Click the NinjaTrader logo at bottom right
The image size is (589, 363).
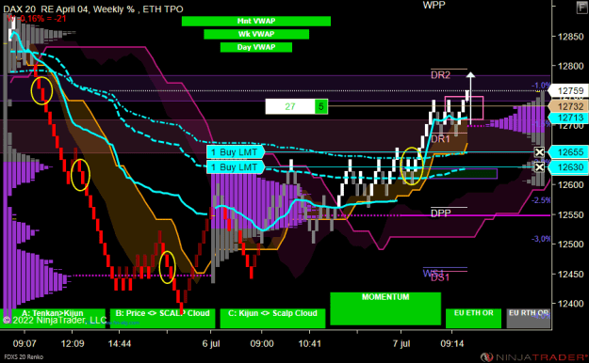pos(534,357)
